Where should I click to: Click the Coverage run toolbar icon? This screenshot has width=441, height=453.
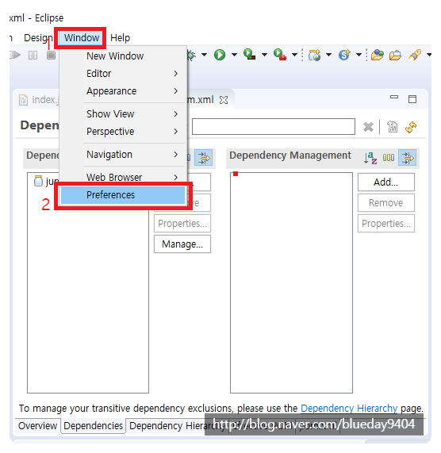click(249, 55)
